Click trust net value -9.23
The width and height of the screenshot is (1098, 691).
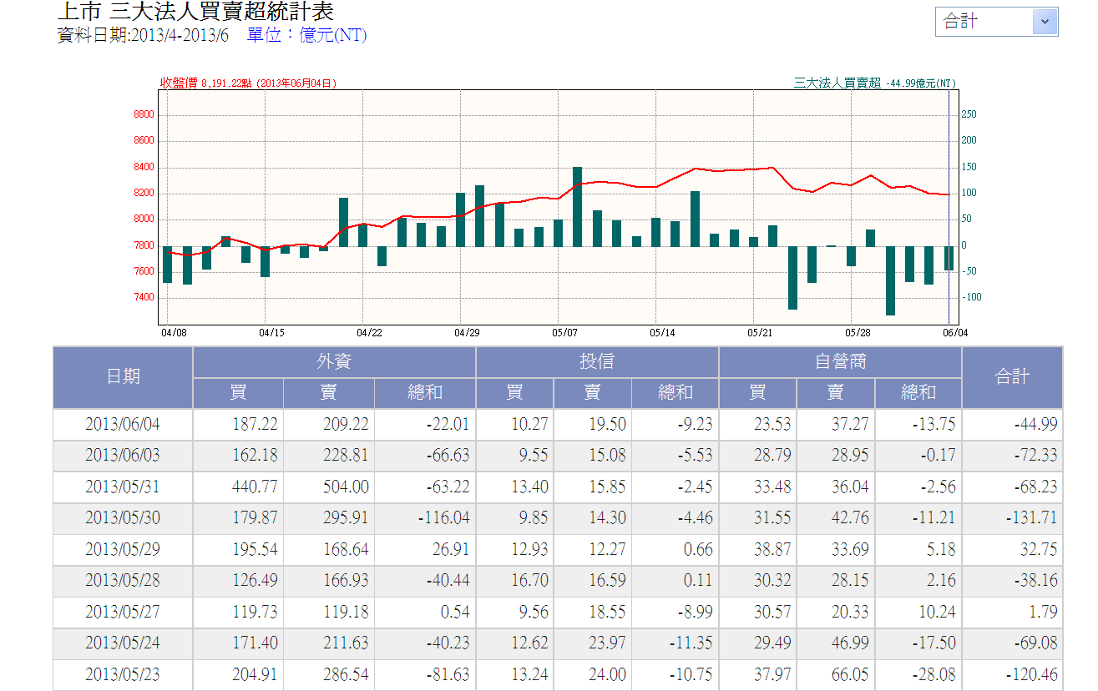point(695,425)
